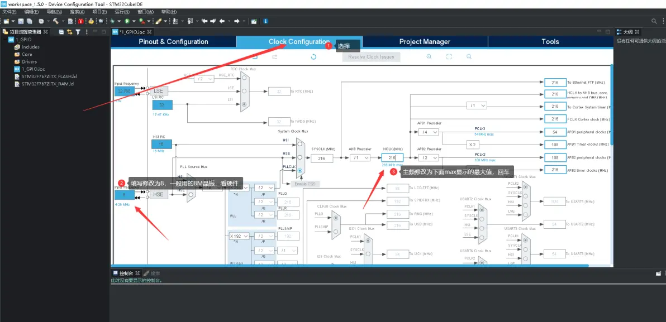Click the New file icon in toolbar
This screenshot has height=322, width=666.
coord(6,21)
